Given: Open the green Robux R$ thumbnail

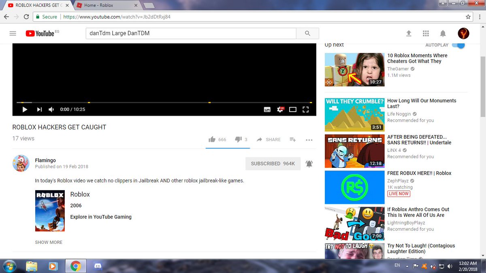Looking at the screenshot, I should coord(354,187).
